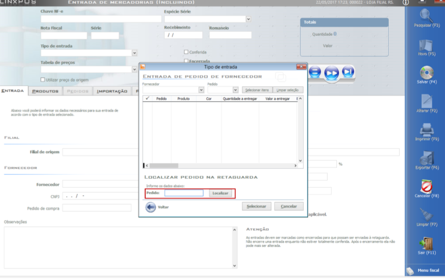Click Exportar (F6) icon
The width and height of the screenshot is (445, 280).
[x=427, y=158]
